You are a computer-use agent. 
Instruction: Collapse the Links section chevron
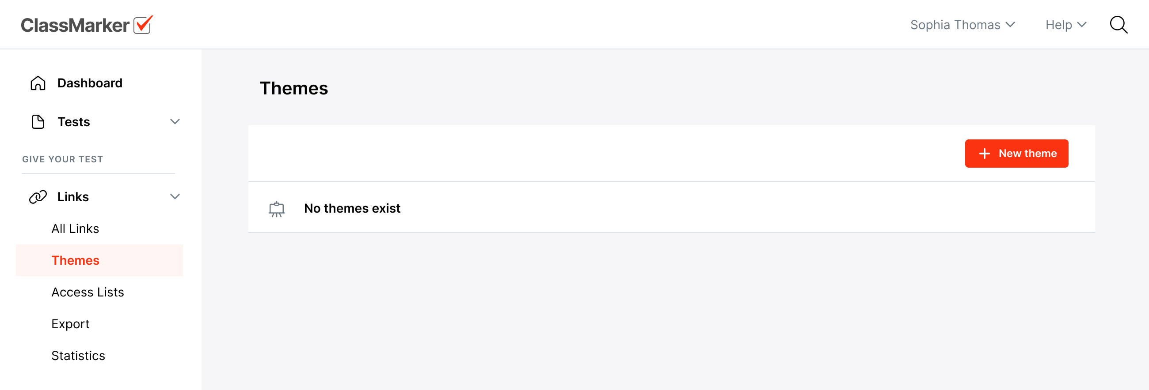coord(175,197)
